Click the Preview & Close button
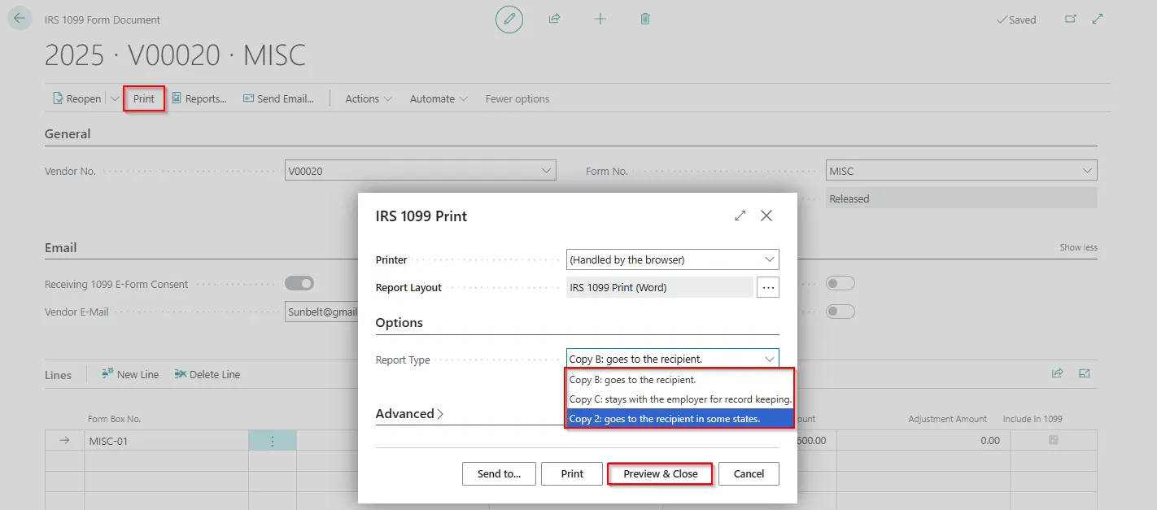Image resolution: width=1157 pixels, height=510 pixels. coord(660,473)
